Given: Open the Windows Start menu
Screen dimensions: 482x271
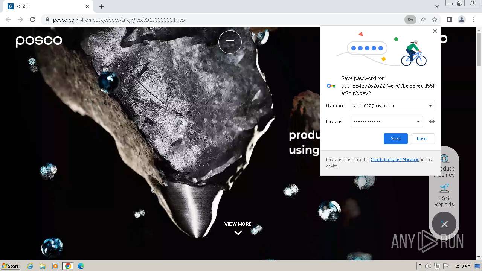Looking at the screenshot, I should 10,266.
